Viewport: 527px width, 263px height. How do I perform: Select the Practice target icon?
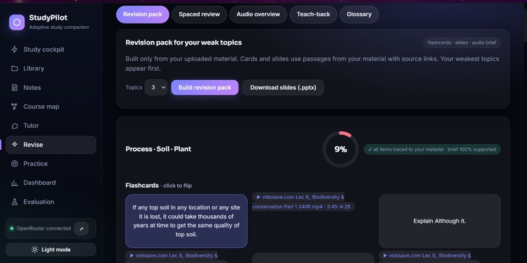14,164
